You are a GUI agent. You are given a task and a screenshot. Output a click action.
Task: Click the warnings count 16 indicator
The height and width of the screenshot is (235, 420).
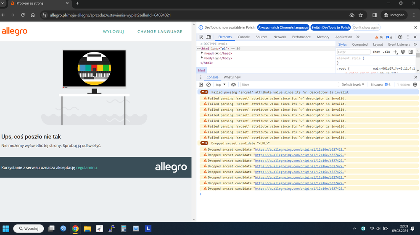(379, 37)
